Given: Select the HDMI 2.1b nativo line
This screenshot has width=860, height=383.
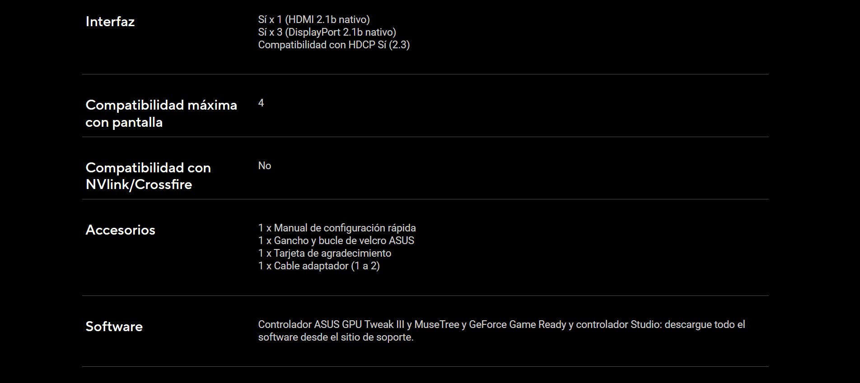Looking at the screenshot, I should tap(313, 19).
